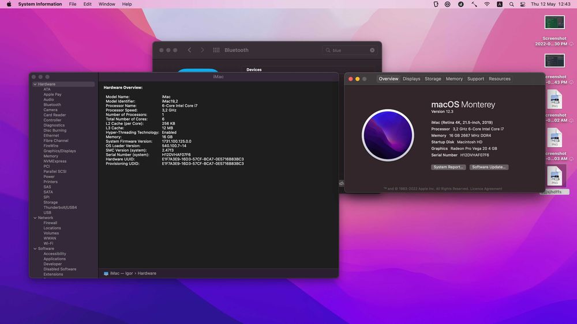Switch to the Displays tab
This screenshot has height=324, width=577.
point(411,79)
